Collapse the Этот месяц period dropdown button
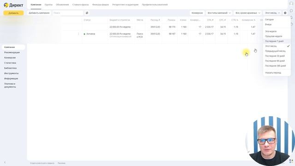 coord(272,13)
